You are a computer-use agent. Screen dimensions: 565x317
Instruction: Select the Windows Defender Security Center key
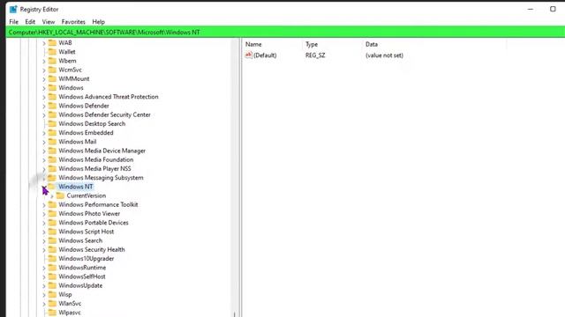[104, 114]
